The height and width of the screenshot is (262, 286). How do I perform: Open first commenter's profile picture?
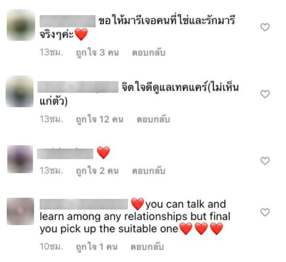point(21,25)
